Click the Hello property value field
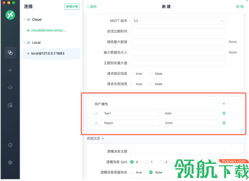Viewport: 249px width, 181px height. 190,113
